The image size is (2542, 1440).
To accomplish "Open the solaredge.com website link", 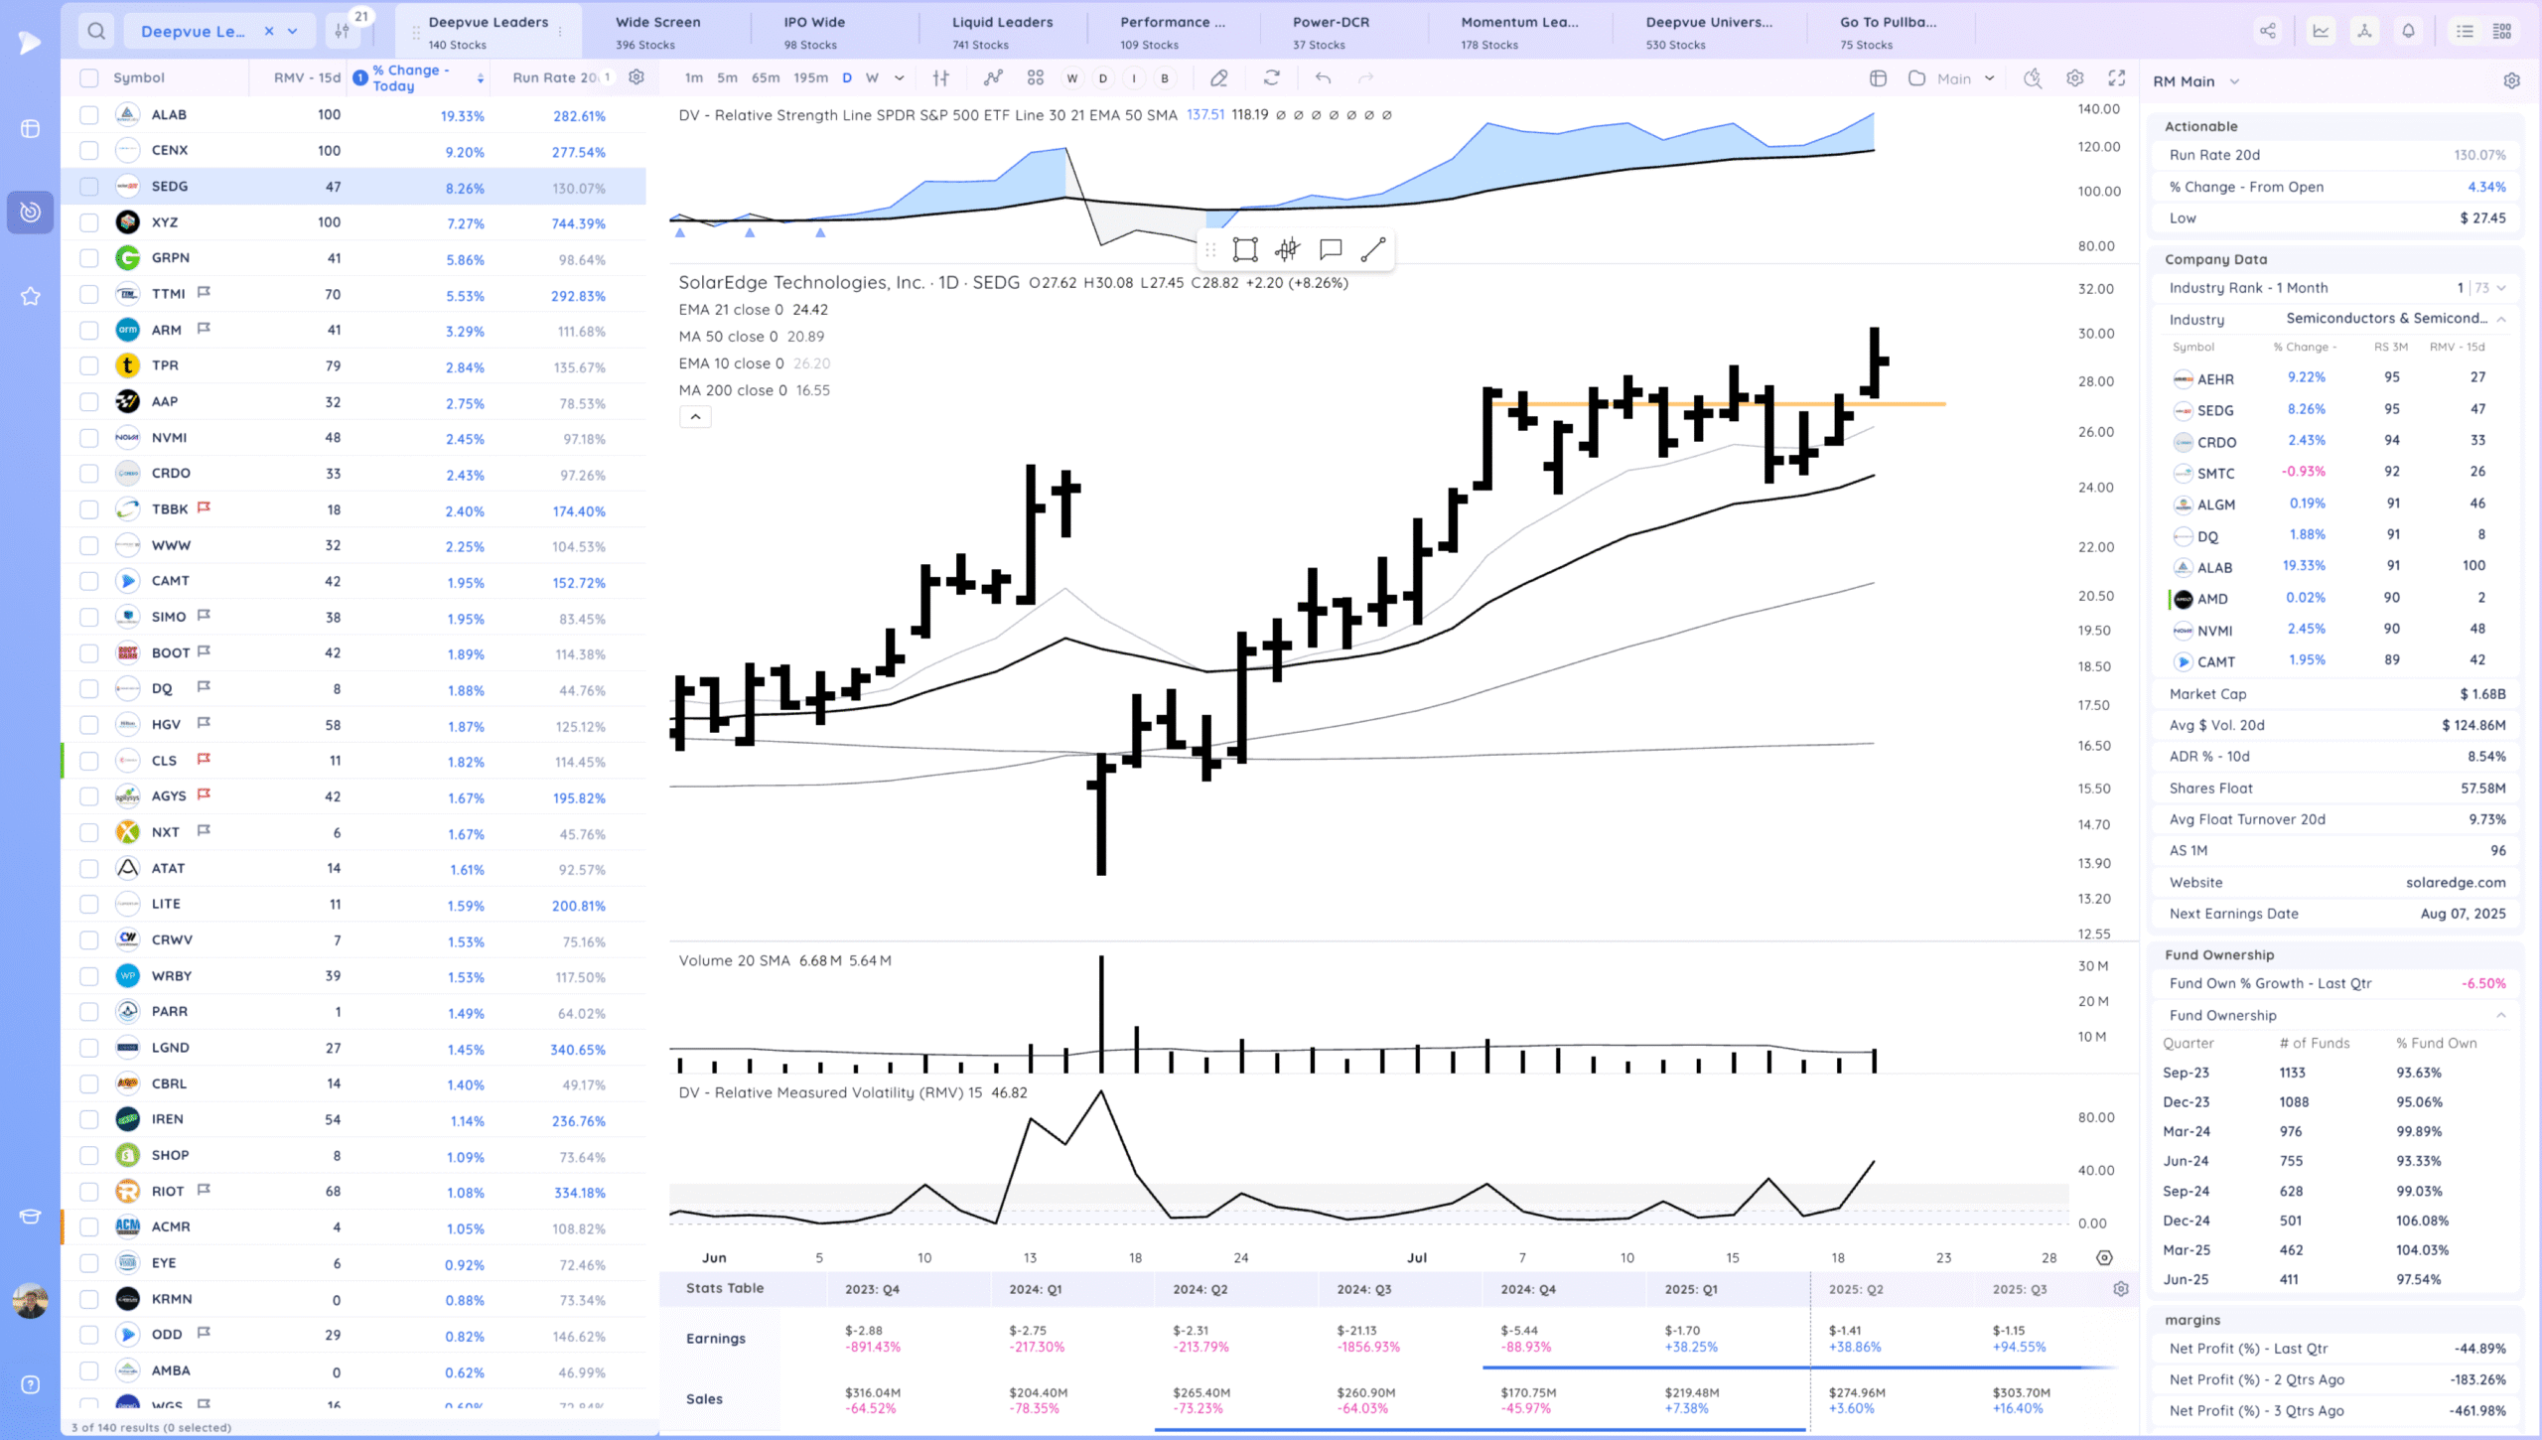I will click(x=2455, y=882).
